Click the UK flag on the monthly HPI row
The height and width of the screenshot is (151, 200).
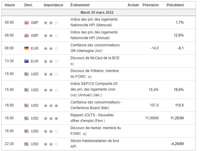click(27, 22)
